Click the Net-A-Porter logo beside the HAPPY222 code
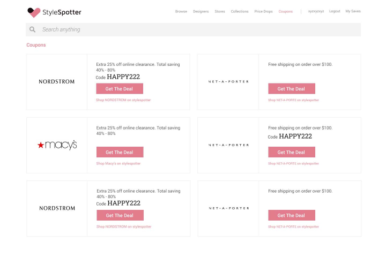Screen dimensions: 386x265 click(x=228, y=145)
